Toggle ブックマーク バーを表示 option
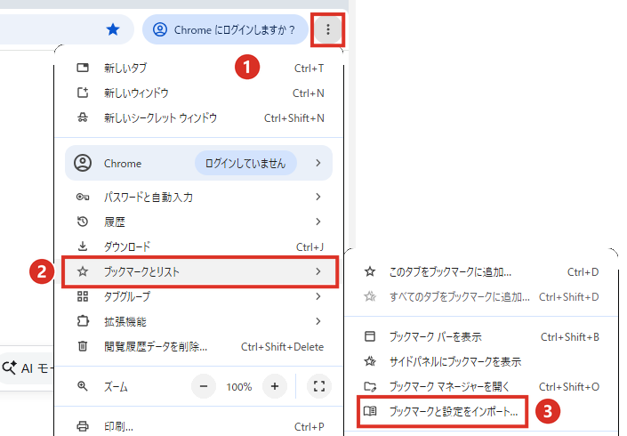The height and width of the screenshot is (436, 627). pos(481,337)
